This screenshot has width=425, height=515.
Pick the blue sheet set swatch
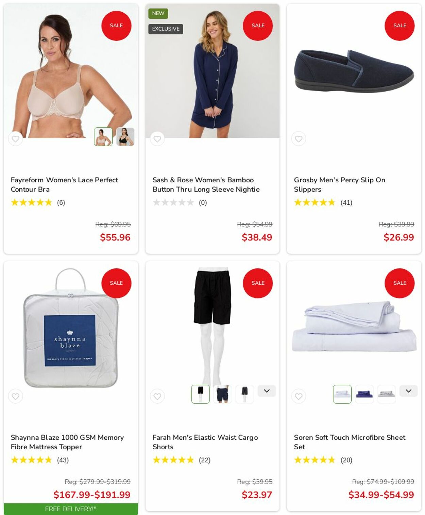click(364, 394)
